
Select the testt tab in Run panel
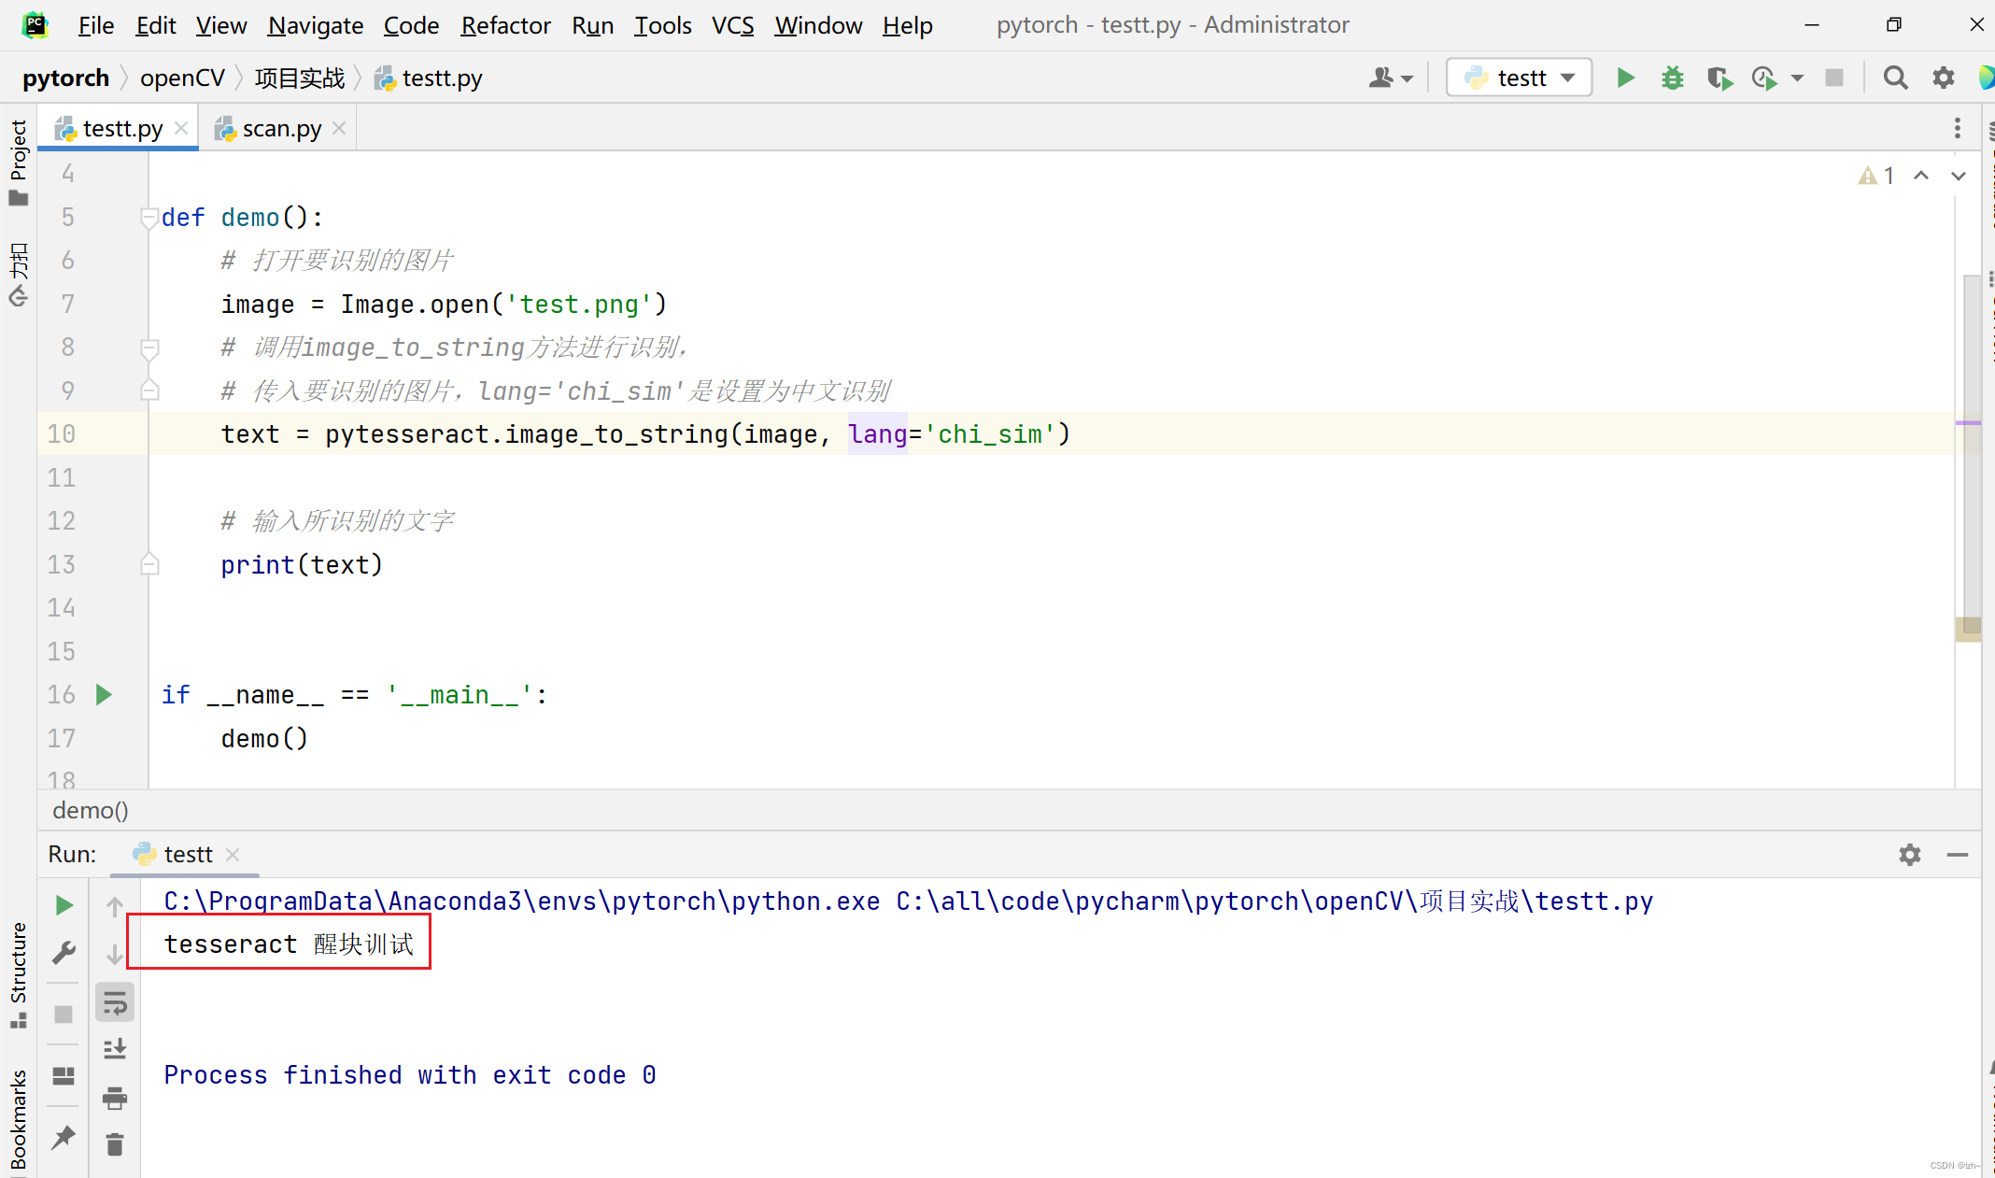(187, 855)
